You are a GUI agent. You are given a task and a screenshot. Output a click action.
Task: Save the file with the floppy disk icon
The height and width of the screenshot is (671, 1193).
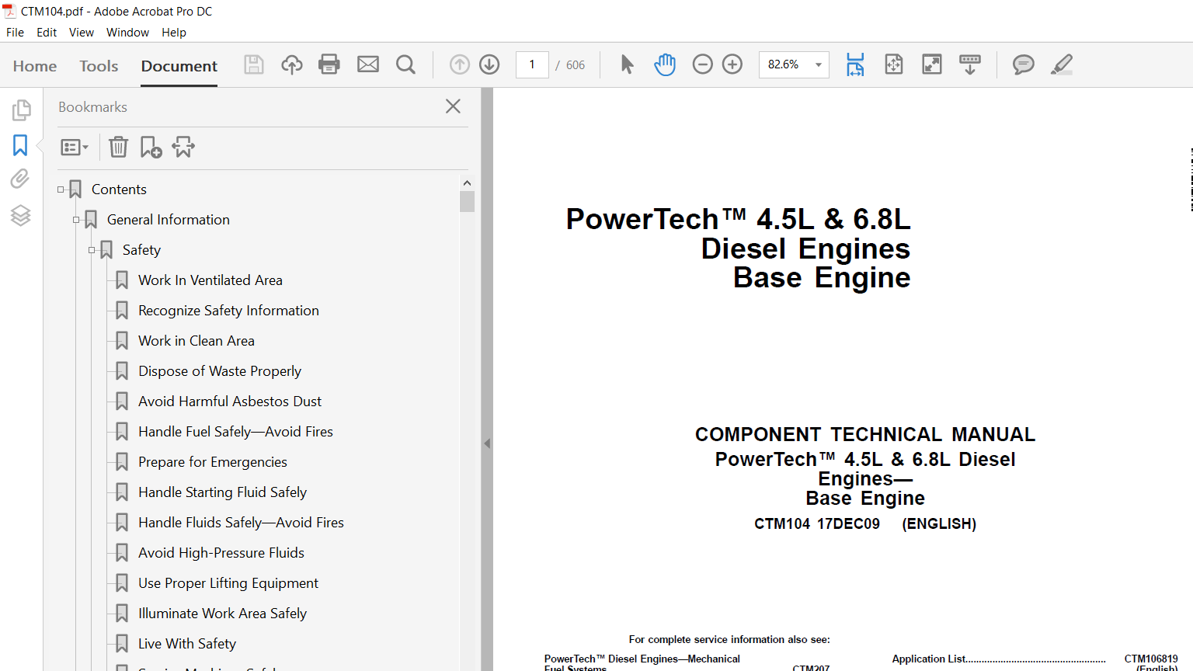click(x=254, y=64)
